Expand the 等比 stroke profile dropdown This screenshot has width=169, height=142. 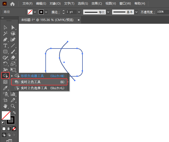[108, 12]
